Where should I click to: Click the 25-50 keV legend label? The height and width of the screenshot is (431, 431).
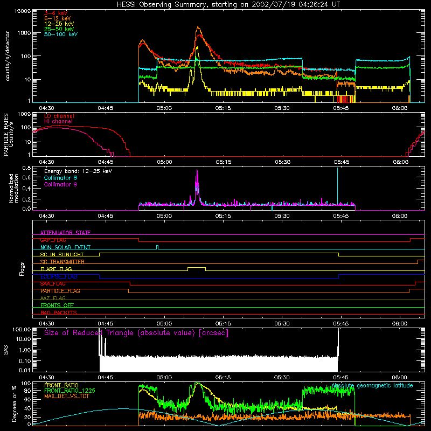[59, 29]
